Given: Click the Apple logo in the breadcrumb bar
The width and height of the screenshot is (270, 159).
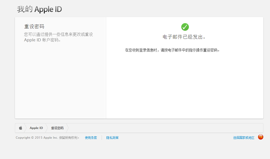Looking at the screenshot, I should click(21, 128).
